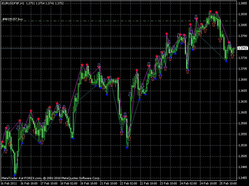Screen dimensions: 249x186
Task: Click the '25 Feb 10:00' time label
Action: coord(228,184)
